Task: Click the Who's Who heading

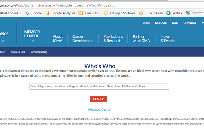Action: point(100,66)
